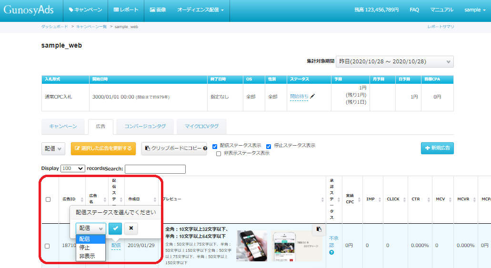
Task: Click the help icon under 不承認
Action: (331, 252)
